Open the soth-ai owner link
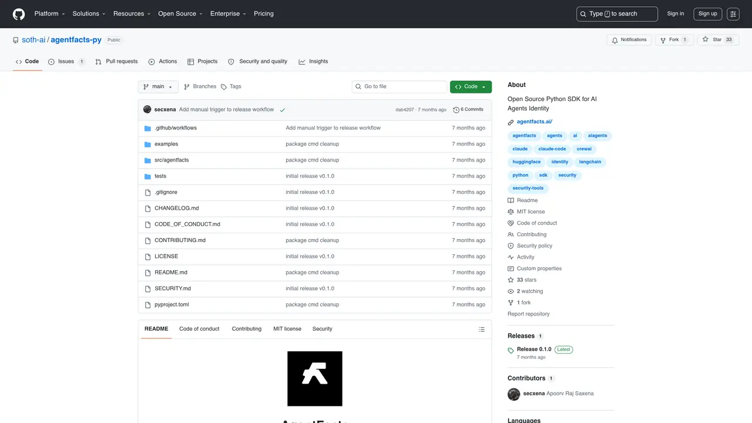The width and height of the screenshot is (752, 423). point(33,40)
